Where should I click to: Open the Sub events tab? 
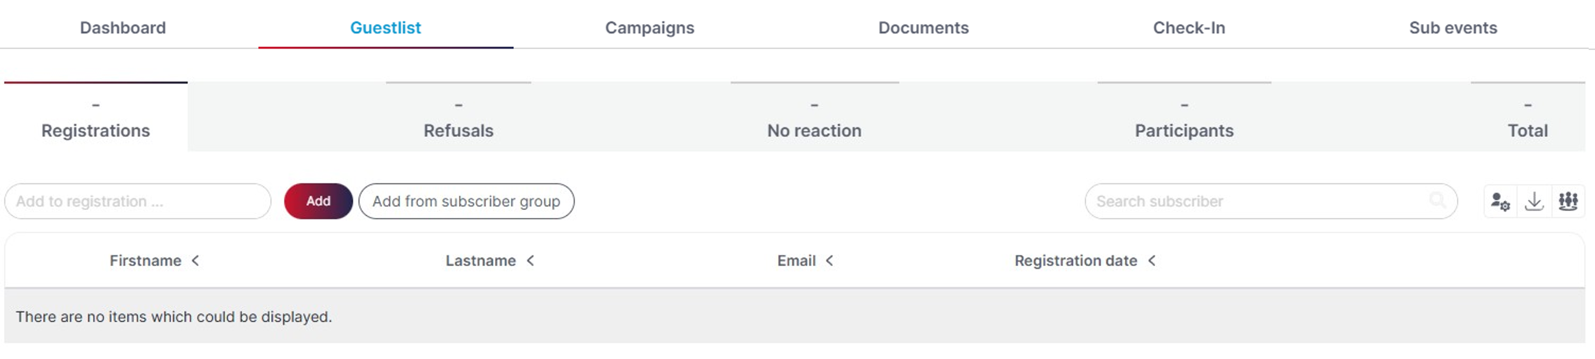(1452, 28)
